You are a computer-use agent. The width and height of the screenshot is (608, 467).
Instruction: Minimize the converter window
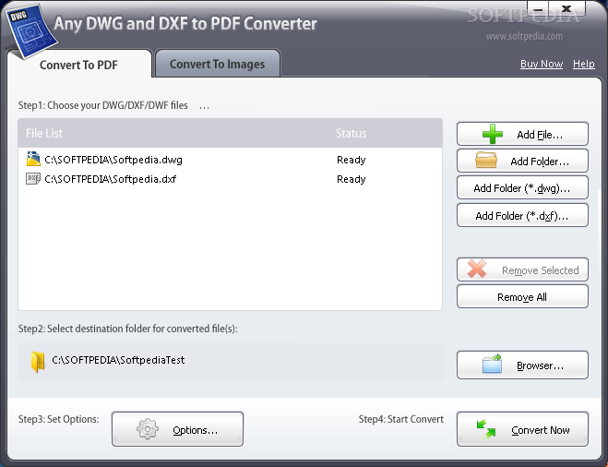538,8
